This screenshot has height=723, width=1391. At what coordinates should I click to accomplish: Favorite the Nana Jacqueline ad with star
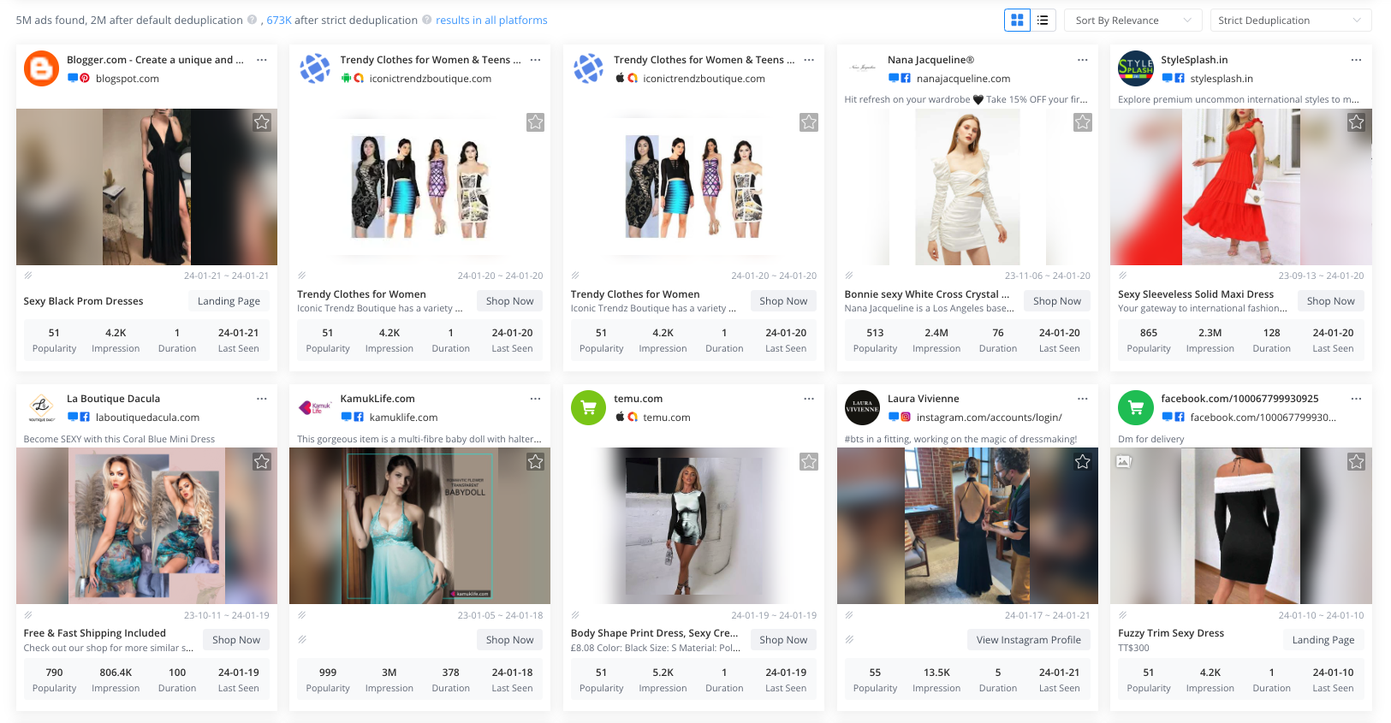(x=1083, y=122)
